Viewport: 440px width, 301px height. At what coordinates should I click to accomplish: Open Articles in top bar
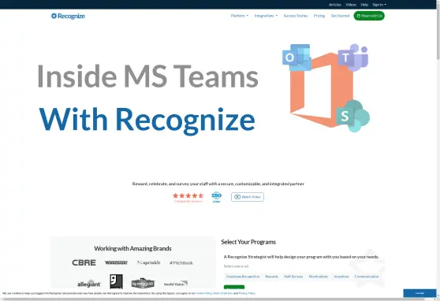(x=335, y=5)
